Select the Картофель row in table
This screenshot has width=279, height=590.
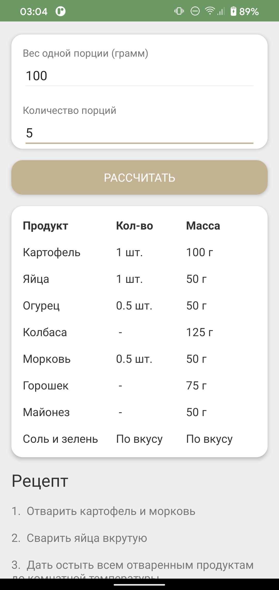click(139, 252)
